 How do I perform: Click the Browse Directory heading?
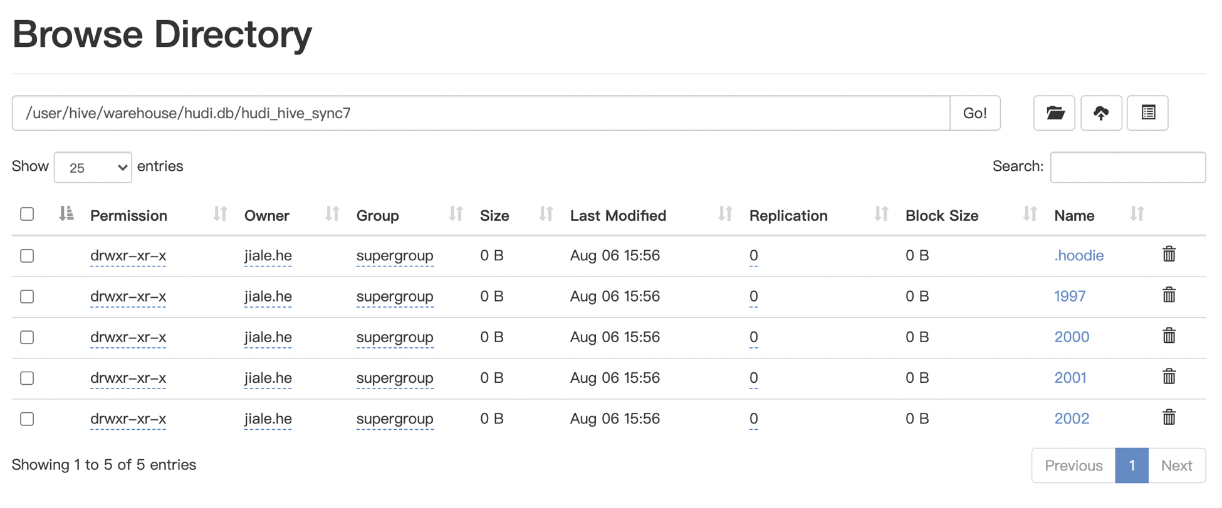click(x=162, y=34)
